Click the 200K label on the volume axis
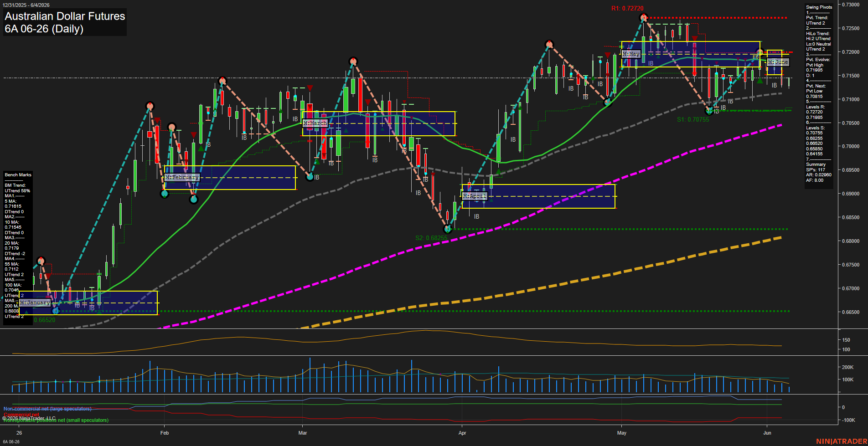This screenshot has height=446, width=868. [847, 367]
